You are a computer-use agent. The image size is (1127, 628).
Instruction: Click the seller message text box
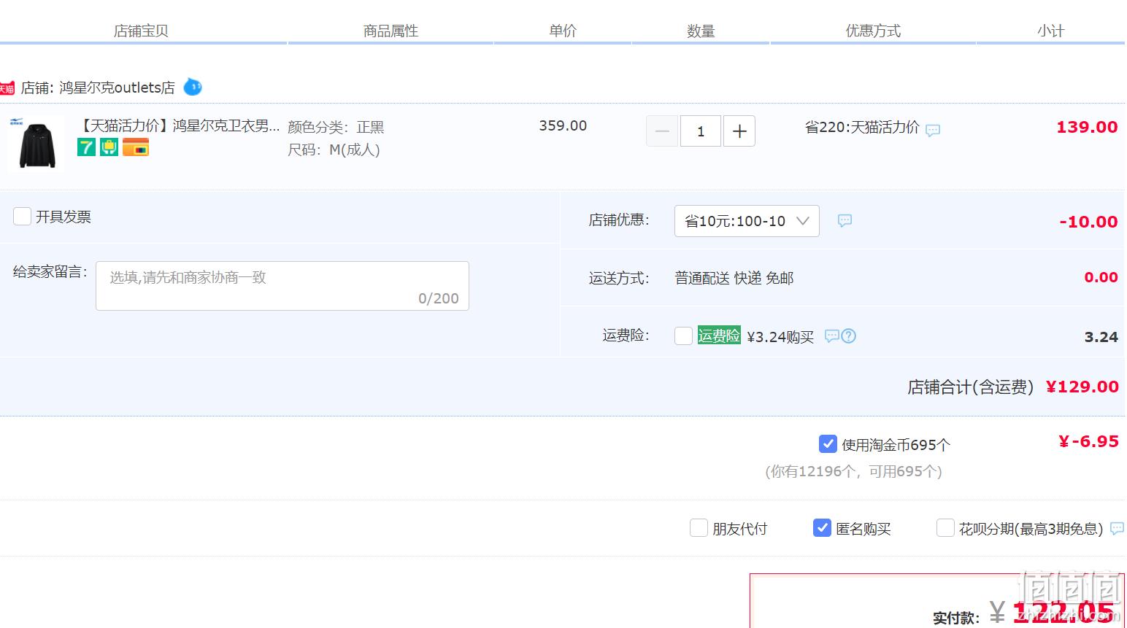pyautogui.click(x=282, y=286)
